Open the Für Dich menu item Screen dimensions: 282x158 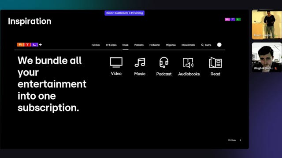96,45
